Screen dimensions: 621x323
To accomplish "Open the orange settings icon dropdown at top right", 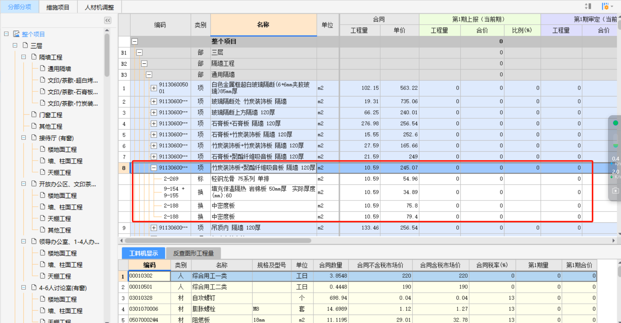I will [x=607, y=6].
